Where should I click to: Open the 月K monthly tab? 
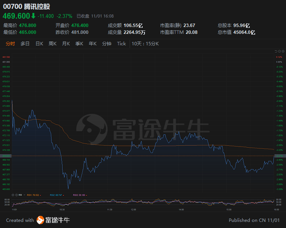[66, 44]
